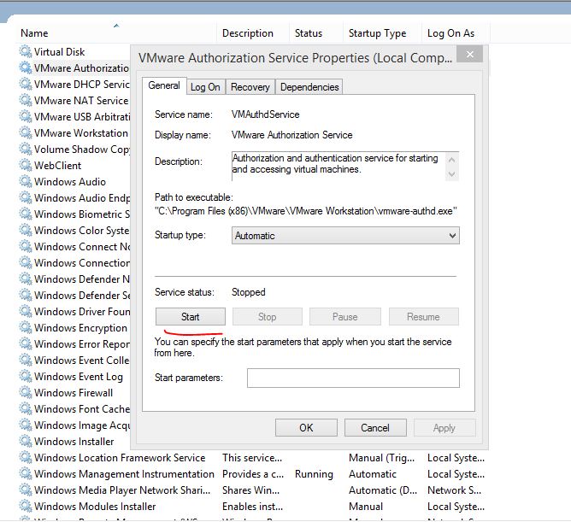Click the Automatic (D... startup type cell

coord(383,490)
